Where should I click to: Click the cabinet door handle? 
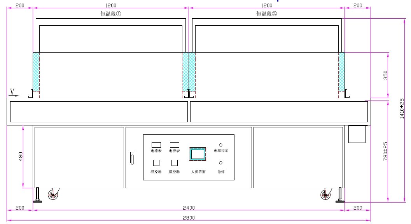click(x=132, y=158)
